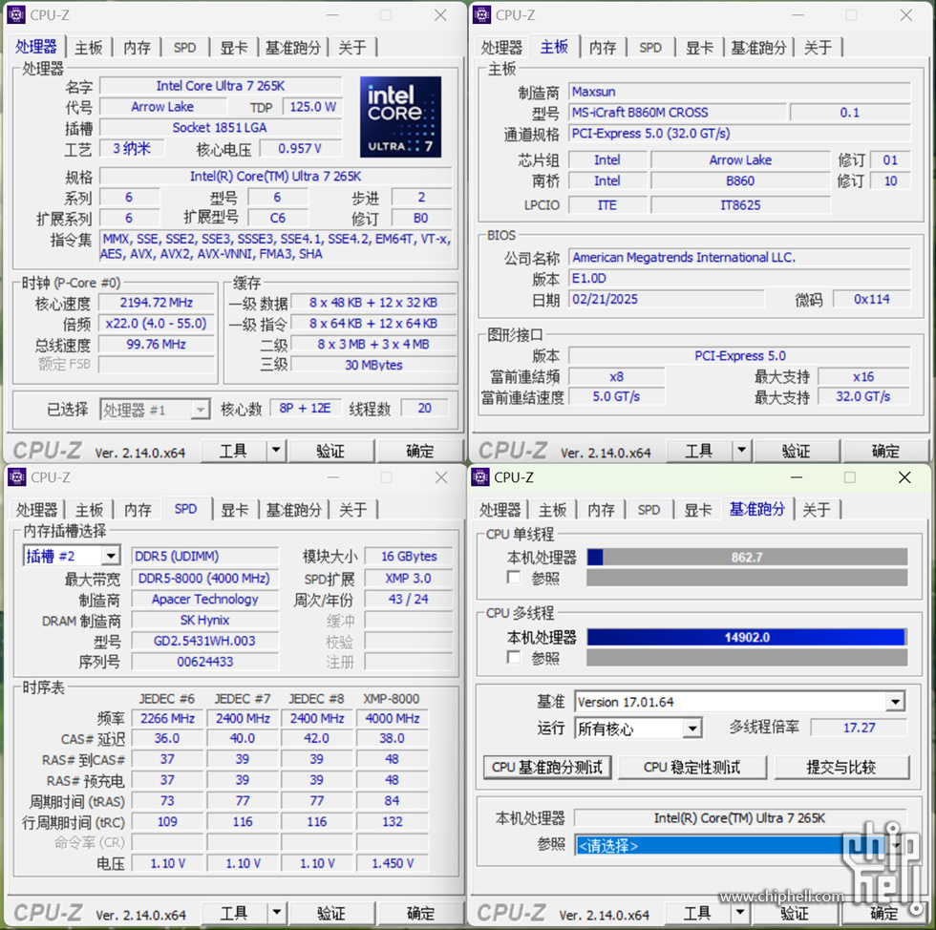
Task: Expand the 工具 arrow in benchmark window
Action: click(740, 912)
